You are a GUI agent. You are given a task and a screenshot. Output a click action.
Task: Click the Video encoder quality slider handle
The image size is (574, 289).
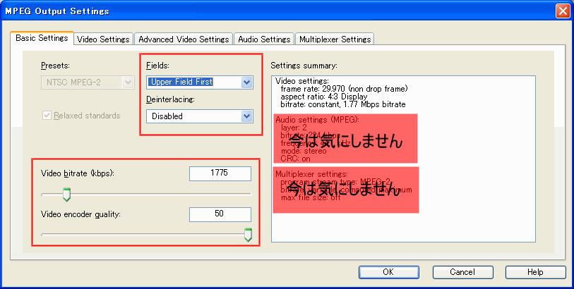248,235
